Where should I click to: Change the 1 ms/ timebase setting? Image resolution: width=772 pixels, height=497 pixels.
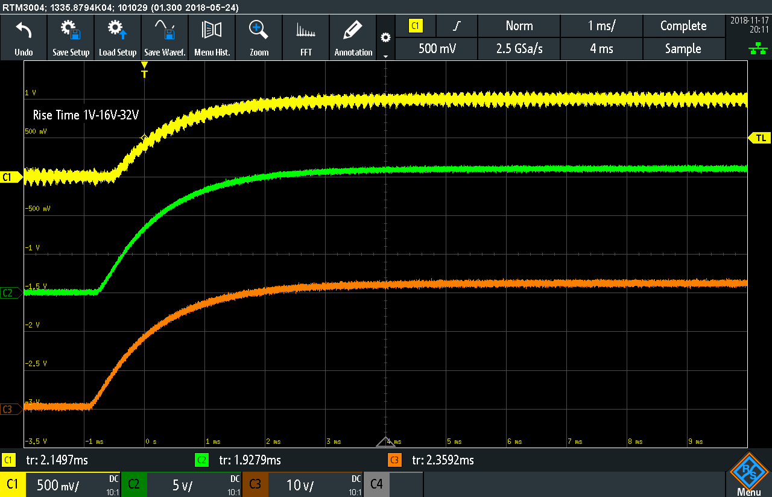pos(601,26)
